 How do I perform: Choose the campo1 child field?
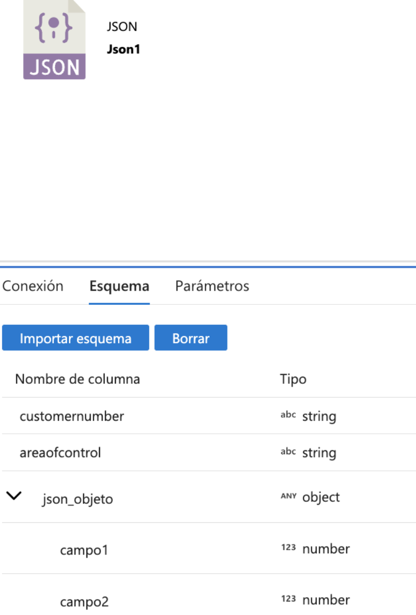[x=84, y=551]
